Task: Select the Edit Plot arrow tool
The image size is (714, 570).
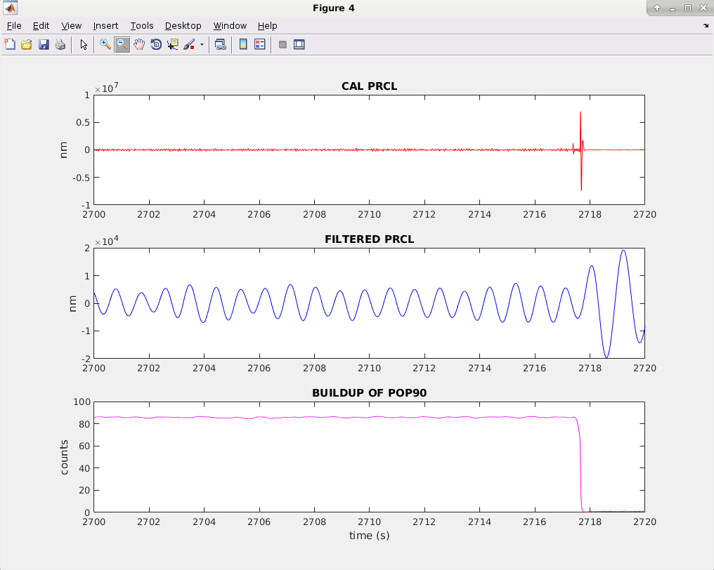Action: [x=84, y=45]
